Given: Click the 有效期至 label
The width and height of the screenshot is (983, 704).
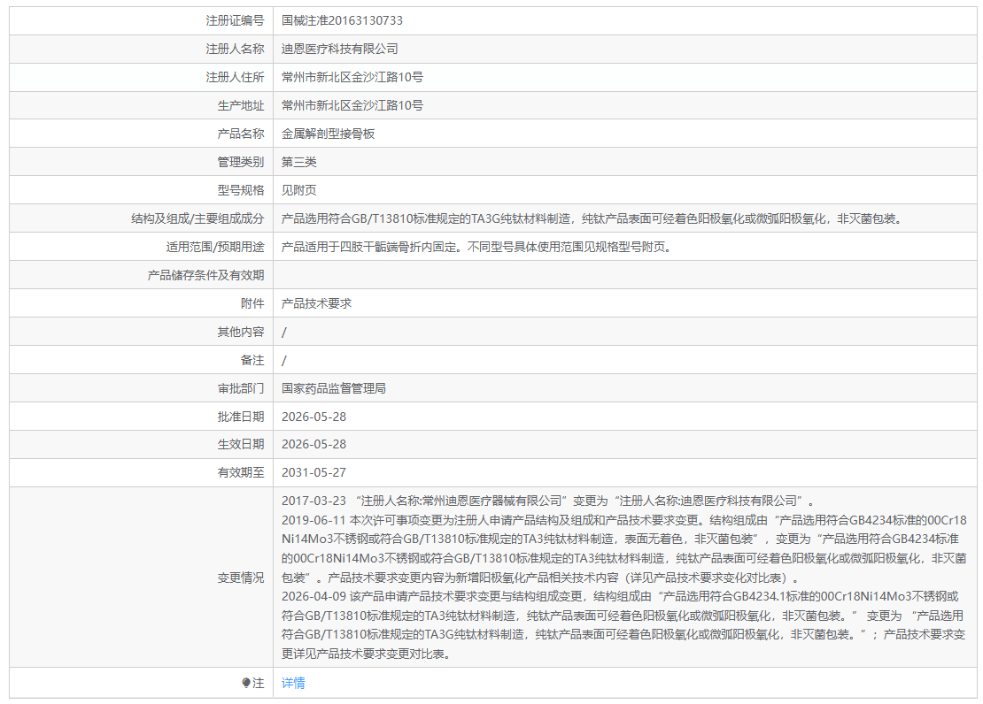Looking at the screenshot, I should tap(241, 472).
